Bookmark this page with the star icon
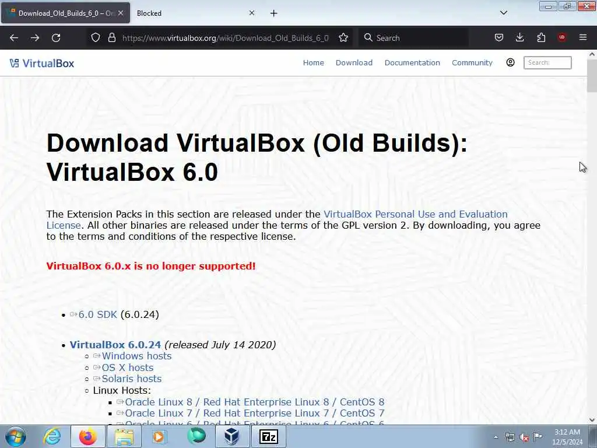Screen dimensions: 597x448 click(343, 38)
